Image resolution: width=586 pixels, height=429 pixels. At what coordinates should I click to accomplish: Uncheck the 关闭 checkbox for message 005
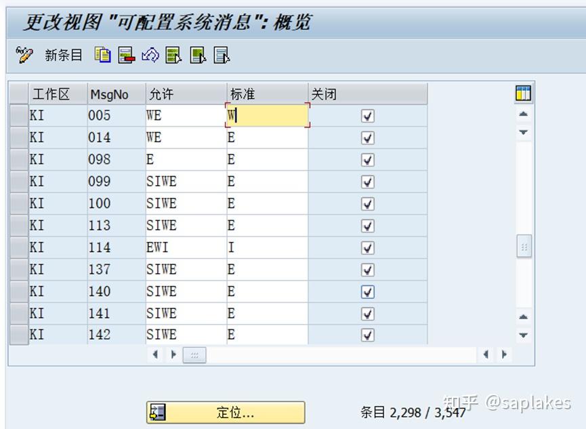pos(367,116)
